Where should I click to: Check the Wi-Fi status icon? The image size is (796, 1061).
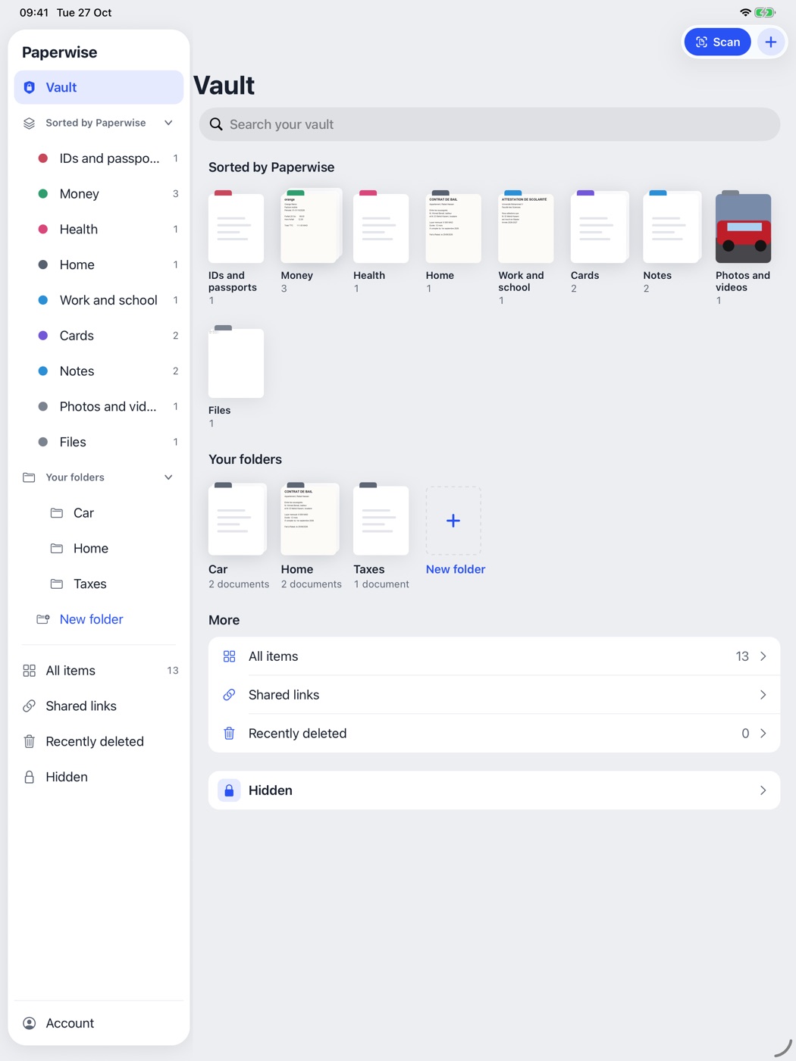(745, 13)
